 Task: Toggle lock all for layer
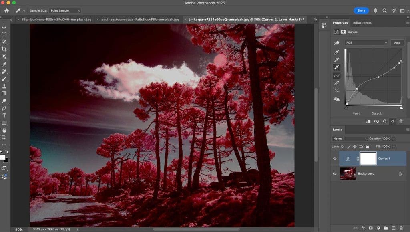click(368, 147)
